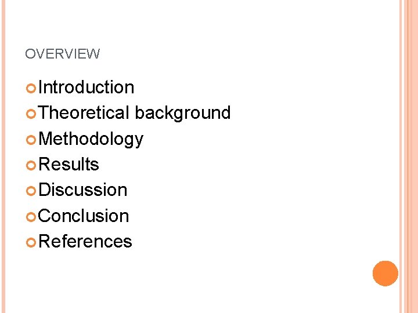Select the Discussion text item
Image resolution: width=418 pixels, height=313 pixels.
[83, 190]
